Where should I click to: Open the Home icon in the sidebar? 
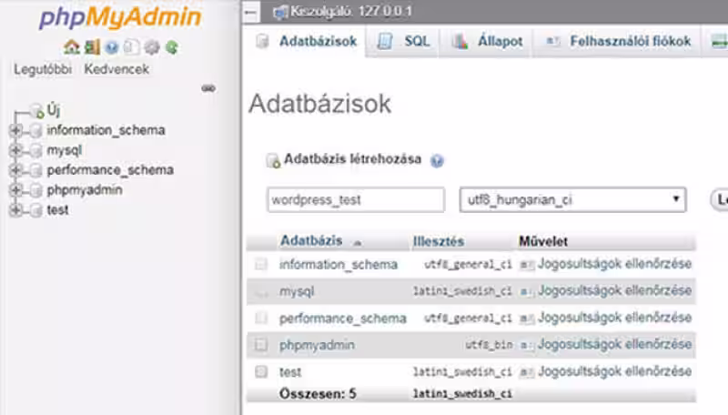click(x=72, y=47)
